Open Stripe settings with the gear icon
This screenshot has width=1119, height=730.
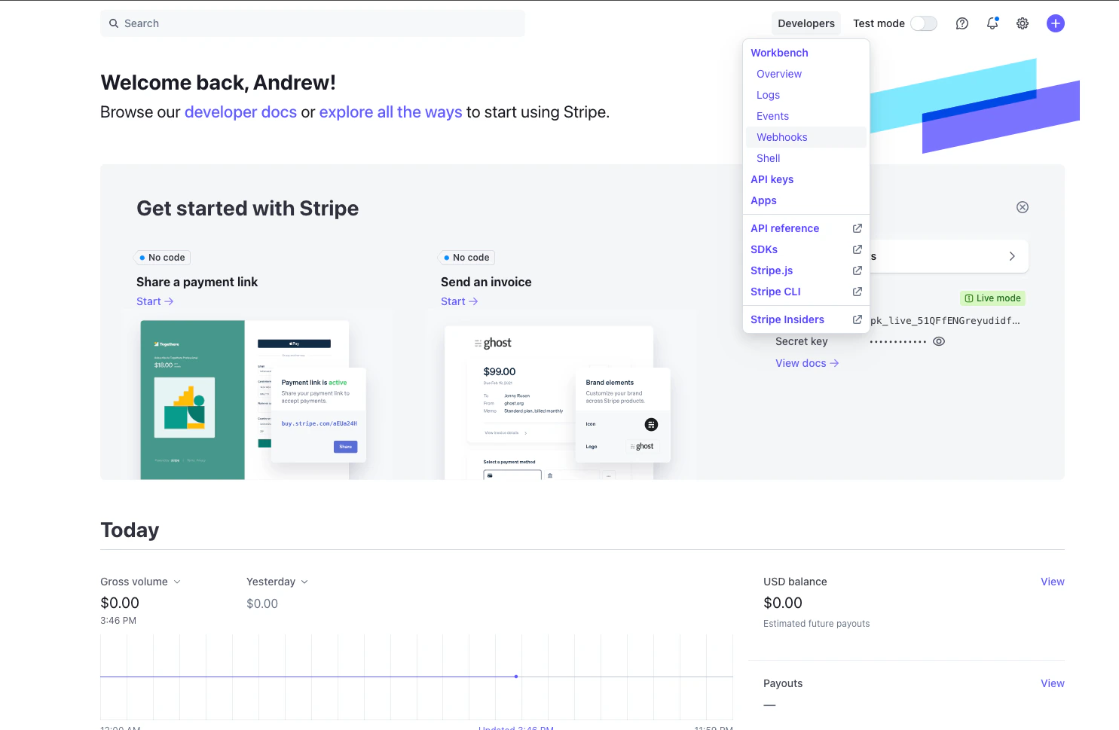1022,23
